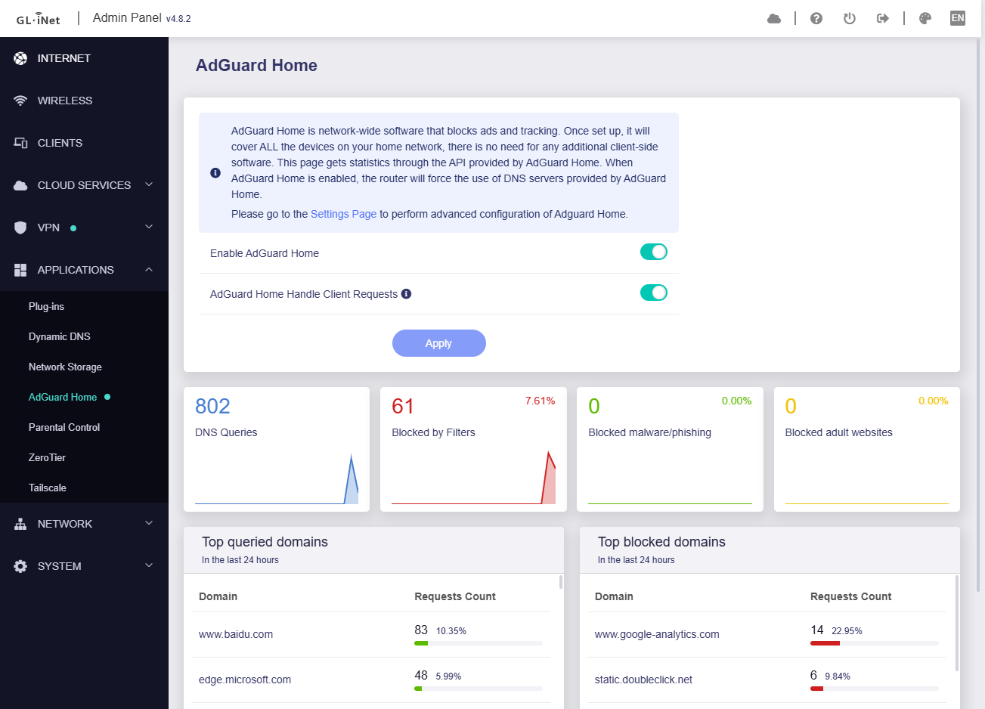
Task: Click the info icon beside Handle Client Requests
Action: 406,294
